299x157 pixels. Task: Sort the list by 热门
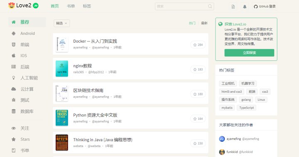(192, 23)
